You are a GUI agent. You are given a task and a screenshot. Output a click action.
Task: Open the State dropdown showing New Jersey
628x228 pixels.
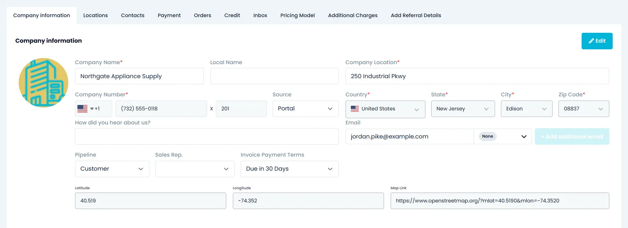463,109
